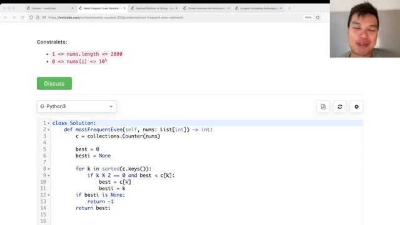Screen dimensions: 400x225
Task: Fold the for loop on line 8
Action: [49, 169]
